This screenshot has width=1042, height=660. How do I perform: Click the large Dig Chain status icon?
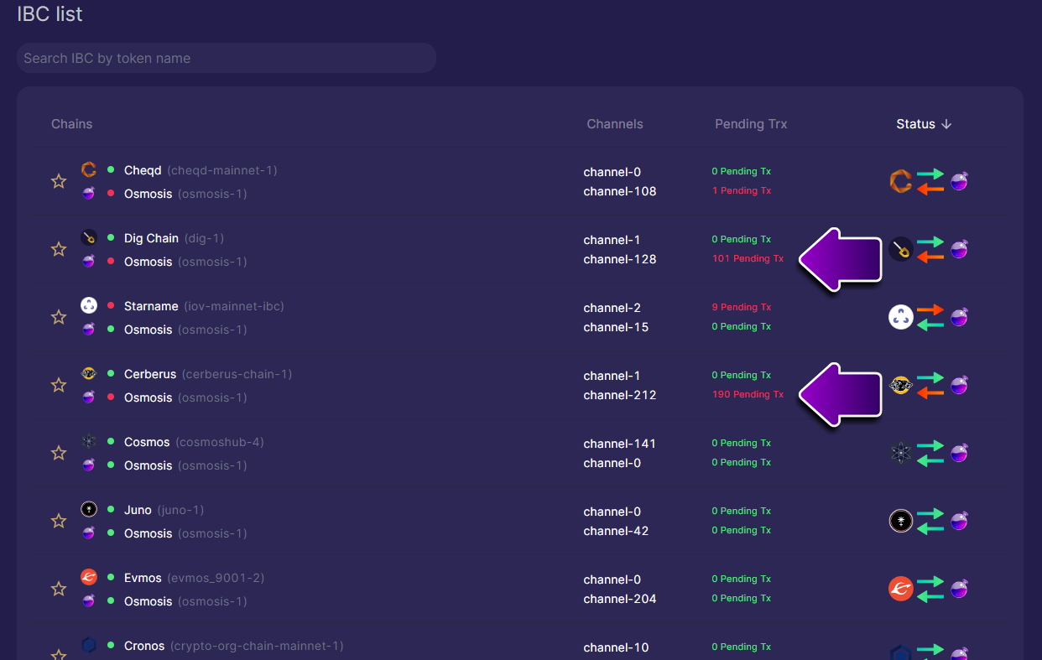(x=901, y=249)
